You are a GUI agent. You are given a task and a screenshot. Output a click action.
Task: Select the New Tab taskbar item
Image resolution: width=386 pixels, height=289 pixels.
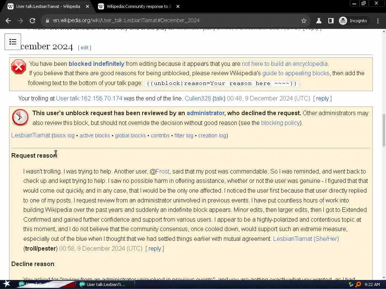[x=46, y=284]
